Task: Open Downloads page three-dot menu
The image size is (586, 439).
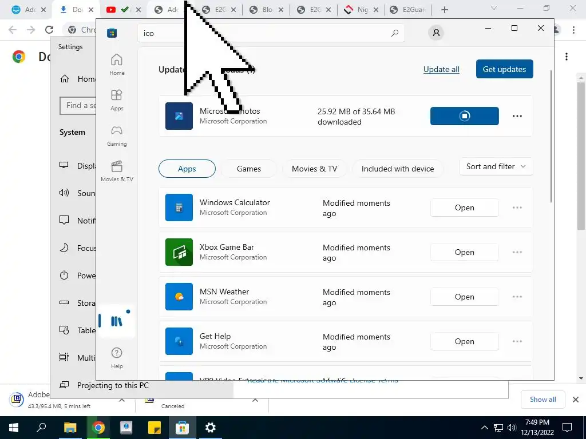Action: pyautogui.click(x=567, y=57)
